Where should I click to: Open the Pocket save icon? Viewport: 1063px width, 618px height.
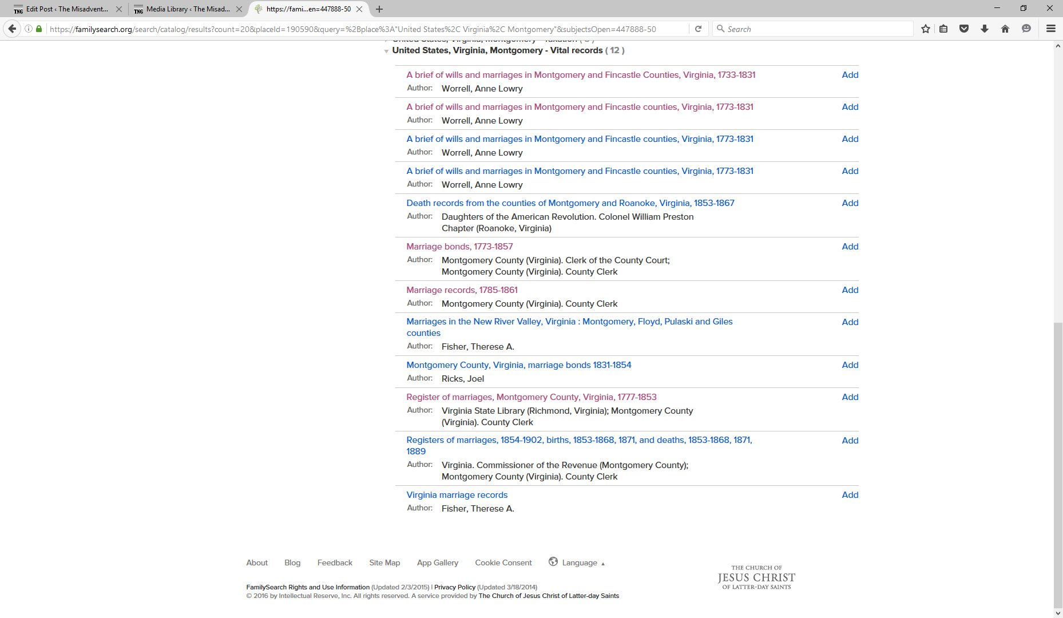pos(964,29)
